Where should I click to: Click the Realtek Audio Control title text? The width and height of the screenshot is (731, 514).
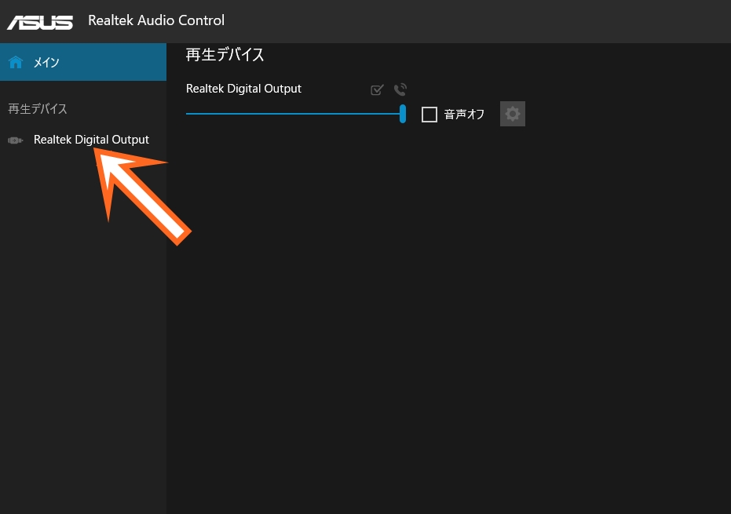[x=156, y=20]
